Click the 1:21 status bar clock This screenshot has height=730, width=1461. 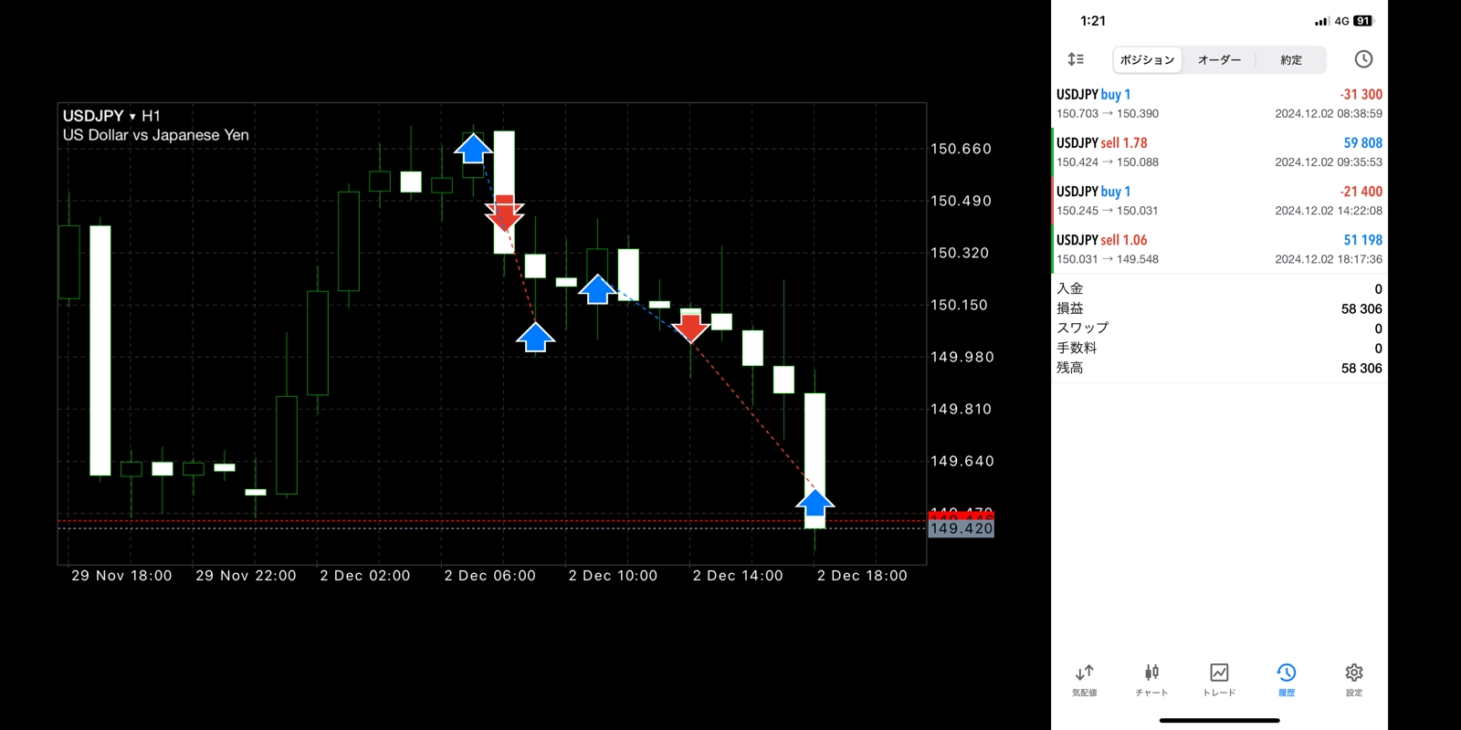tap(1093, 21)
